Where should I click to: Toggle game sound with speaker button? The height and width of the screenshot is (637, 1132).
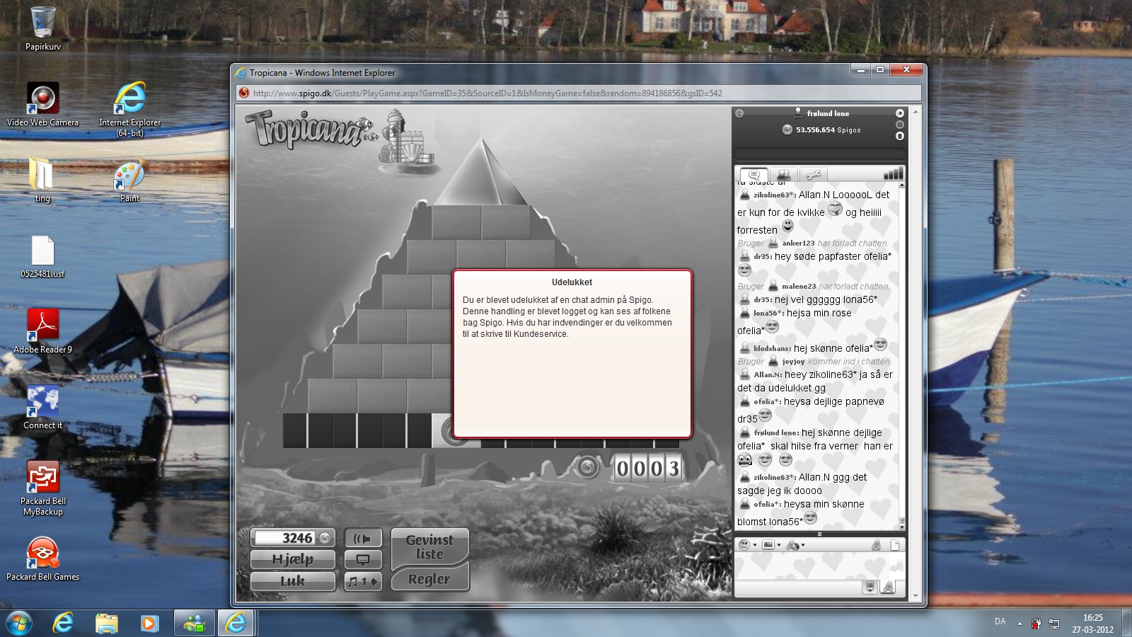point(362,539)
